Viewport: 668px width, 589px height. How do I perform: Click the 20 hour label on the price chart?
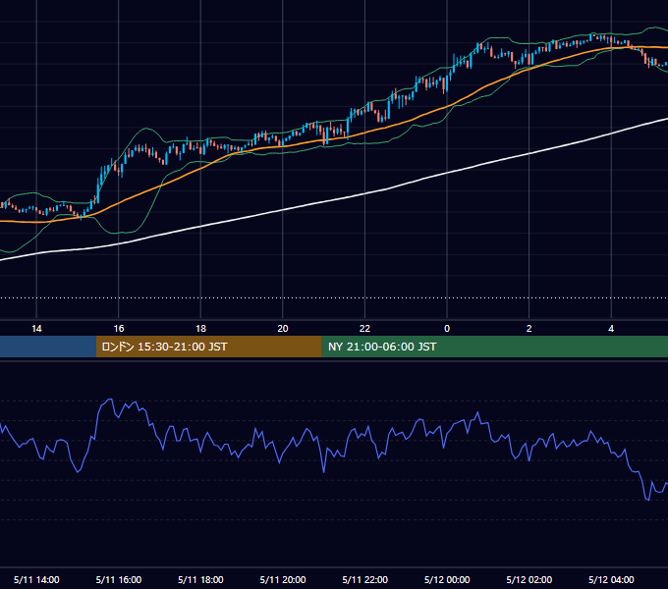[283, 329]
